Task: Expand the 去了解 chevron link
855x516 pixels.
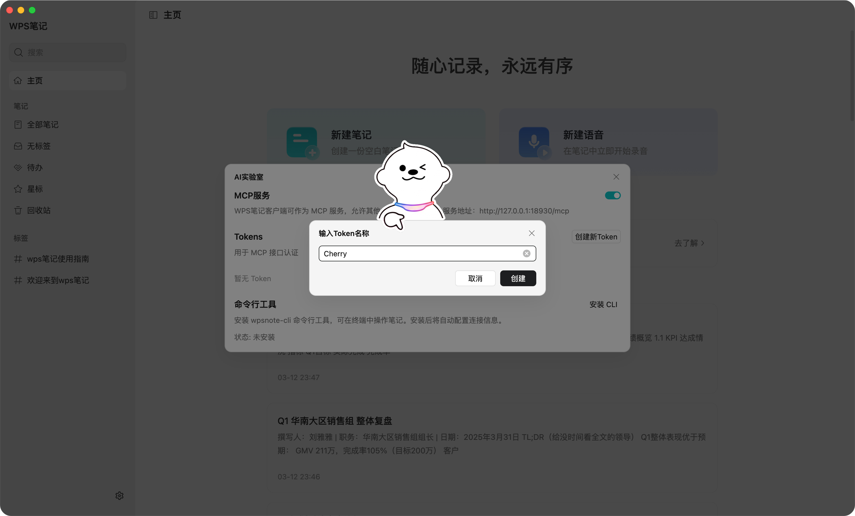Action: click(x=690, y=243)
